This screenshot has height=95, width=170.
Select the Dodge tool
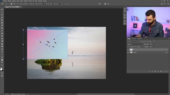point(2,46)
